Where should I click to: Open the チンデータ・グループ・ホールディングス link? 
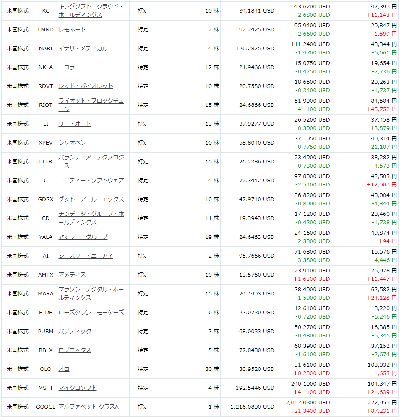(x=91, y=218)
